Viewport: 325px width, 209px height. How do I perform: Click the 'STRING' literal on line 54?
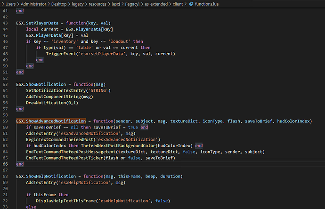(x=98, y=90)
